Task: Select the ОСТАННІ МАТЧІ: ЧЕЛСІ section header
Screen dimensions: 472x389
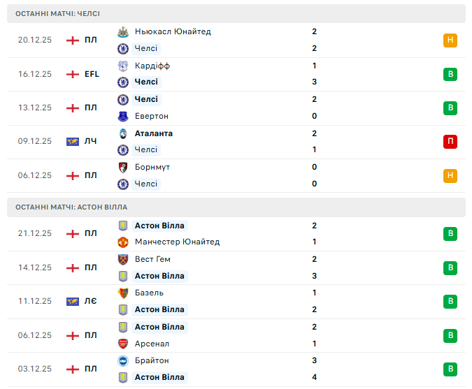Action: tap(57, 13)
